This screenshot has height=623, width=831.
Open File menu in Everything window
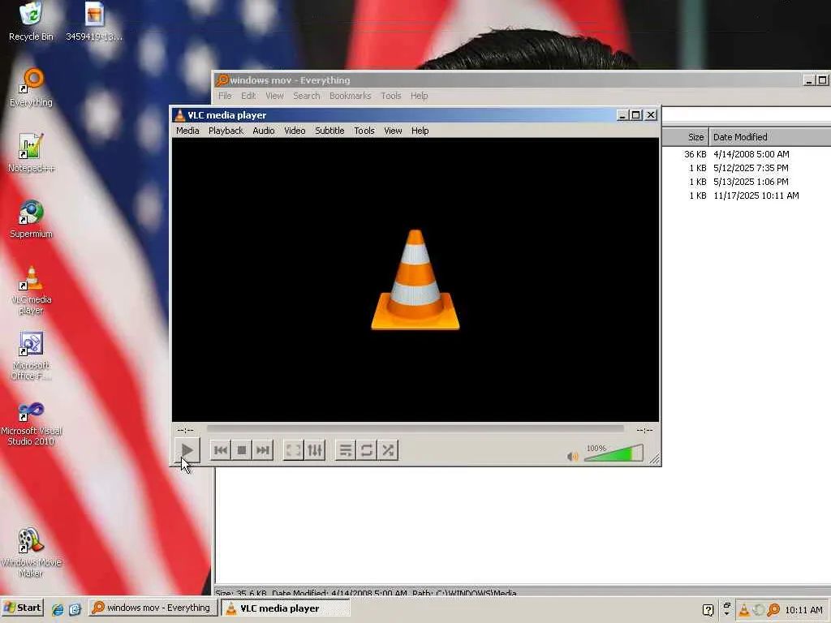[225, 96]
